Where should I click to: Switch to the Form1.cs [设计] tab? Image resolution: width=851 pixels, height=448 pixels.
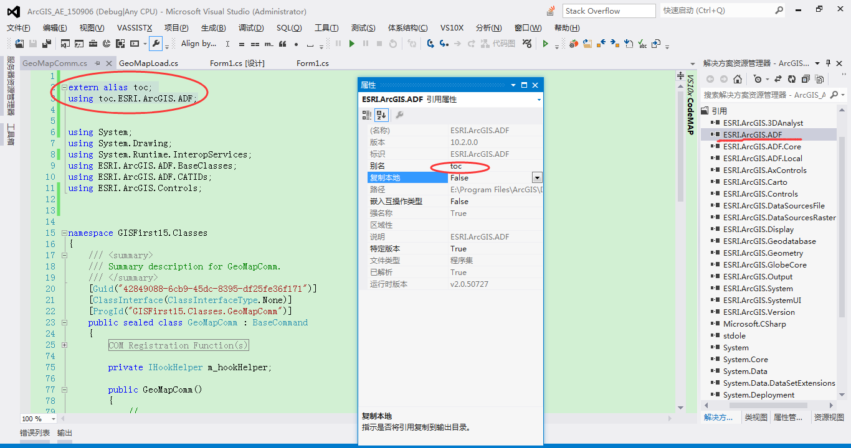(237, 63)
